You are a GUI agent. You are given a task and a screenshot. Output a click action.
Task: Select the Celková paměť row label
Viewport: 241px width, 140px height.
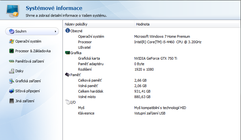pos(90,80)
